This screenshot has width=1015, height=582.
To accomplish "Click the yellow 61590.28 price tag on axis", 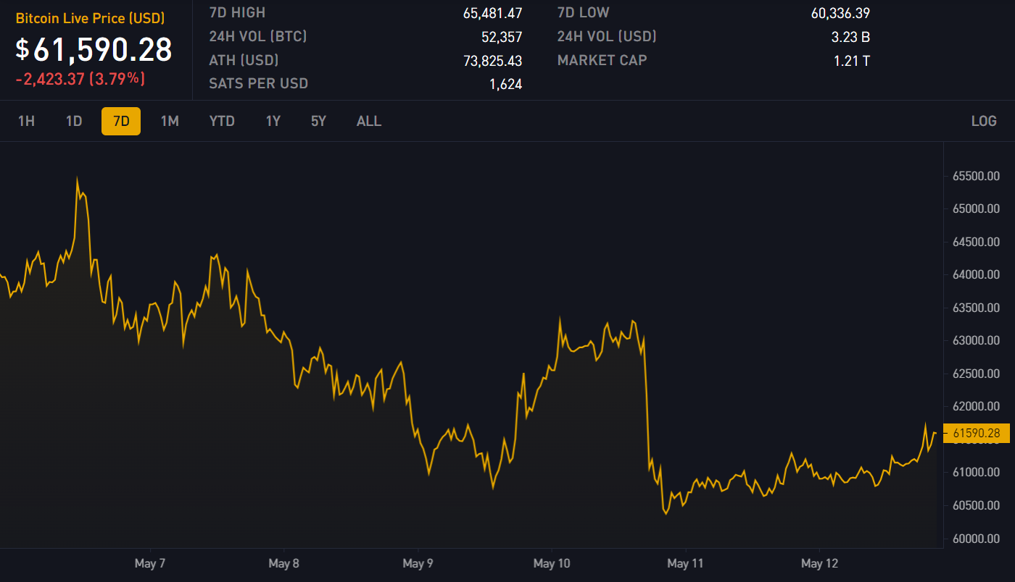I will click(976, 434).
